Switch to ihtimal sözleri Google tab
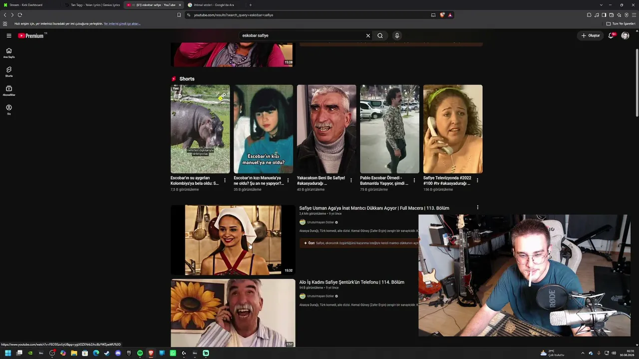 [x=214, y=5]
